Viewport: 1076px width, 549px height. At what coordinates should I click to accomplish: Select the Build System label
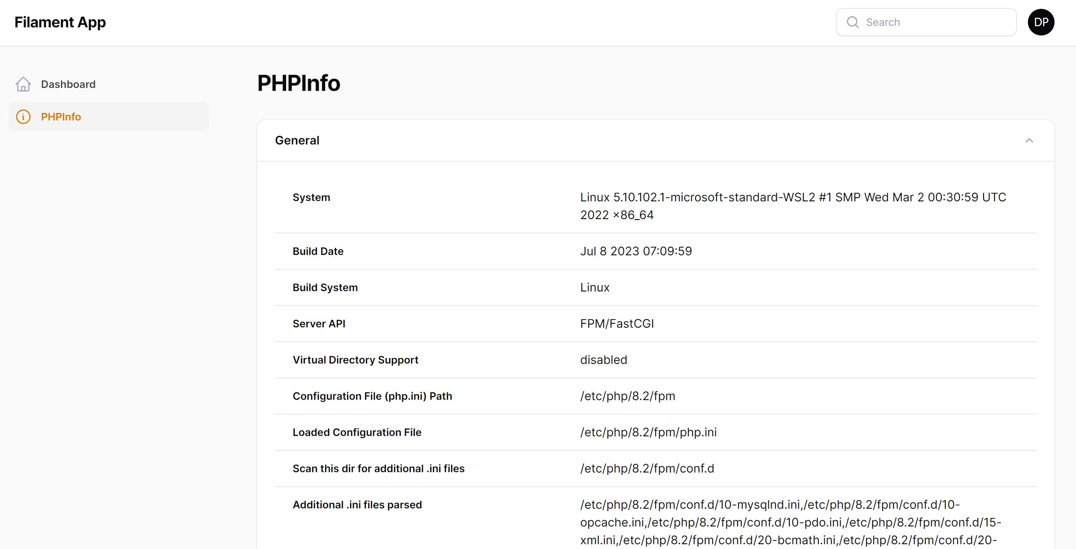[x=325, y=288]
